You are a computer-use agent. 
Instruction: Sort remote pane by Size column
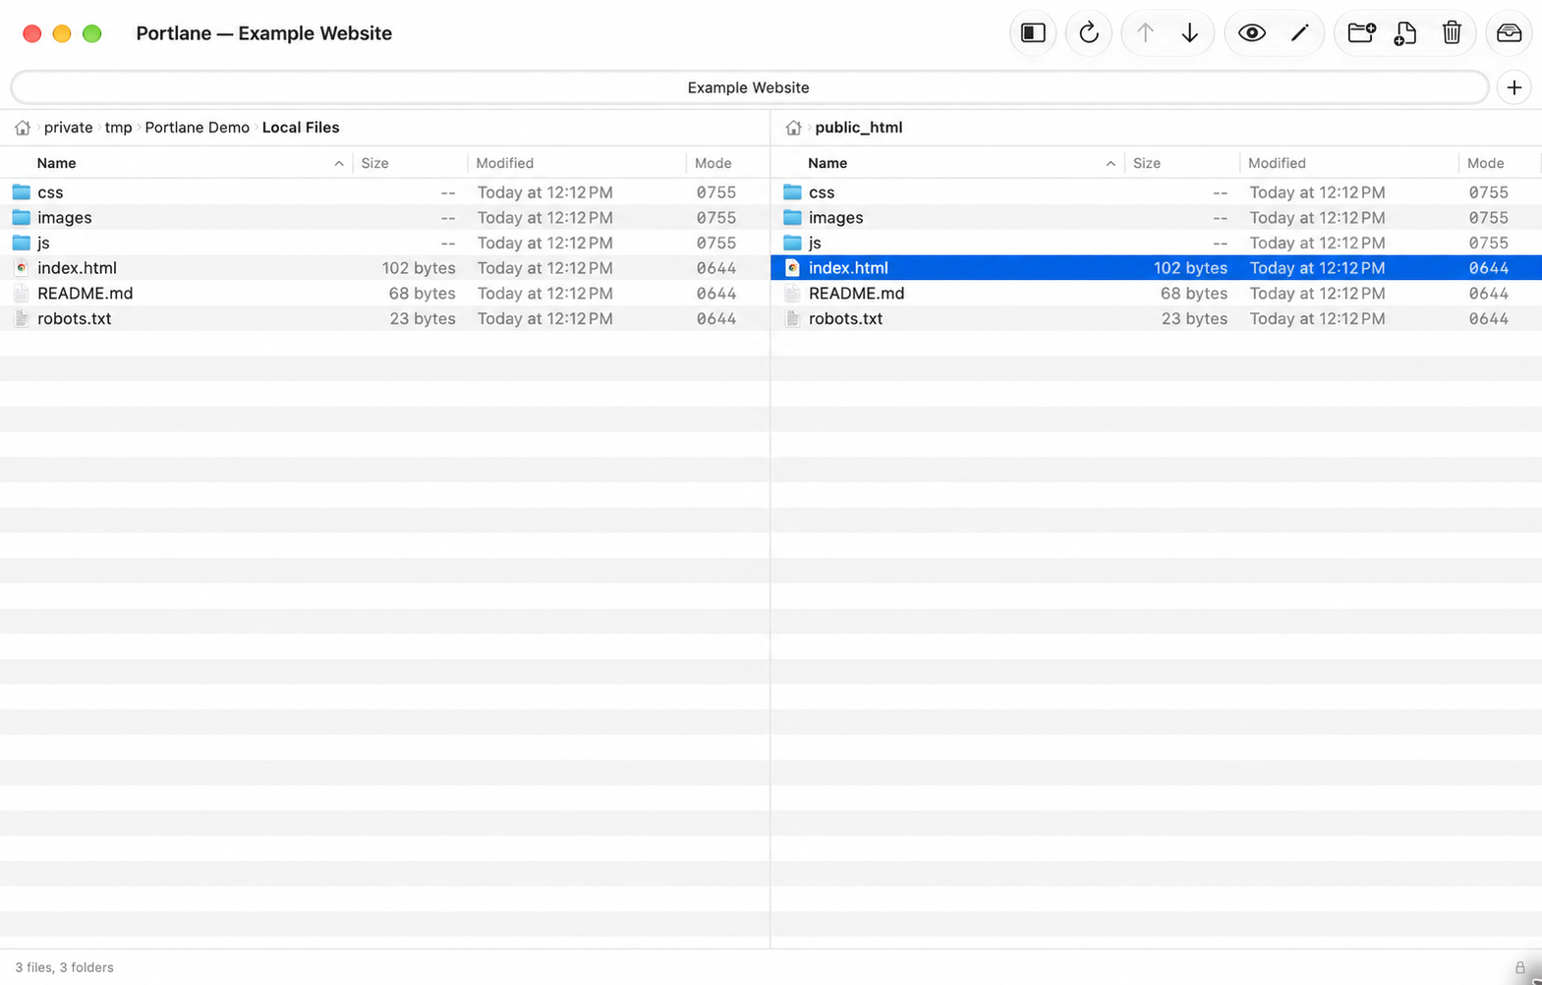coord(1182,163)
